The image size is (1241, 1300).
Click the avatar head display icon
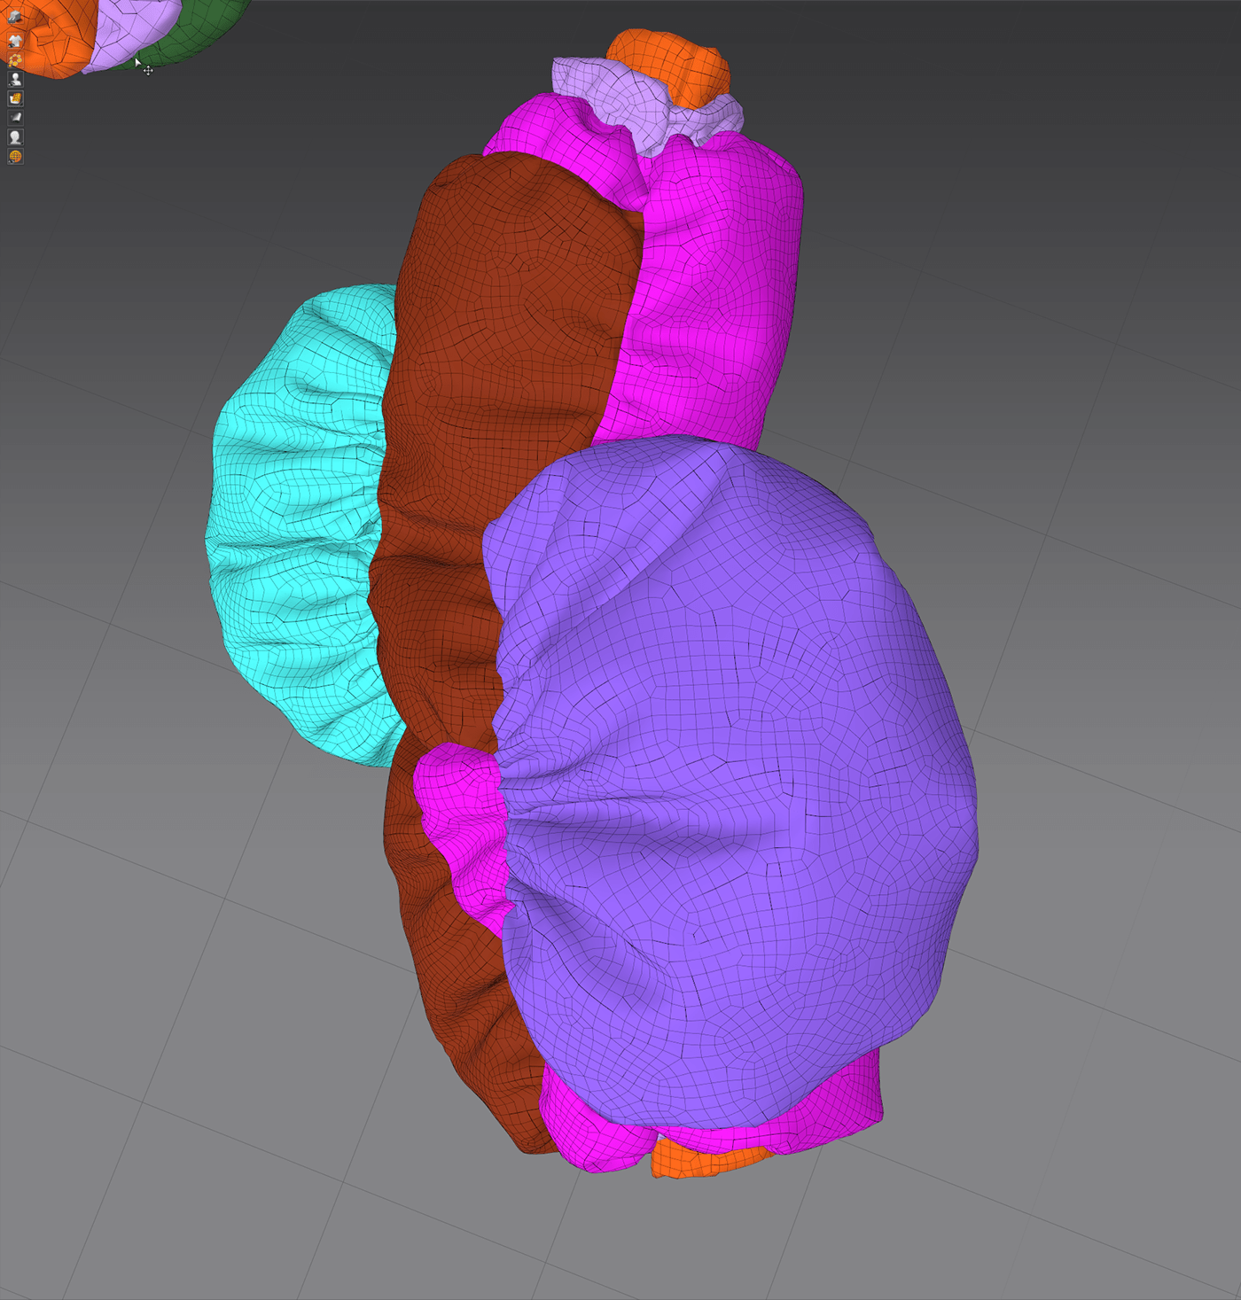[x=15, y=136]
